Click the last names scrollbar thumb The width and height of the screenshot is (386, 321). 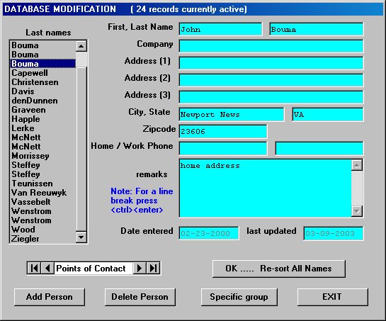click(81, 60)
